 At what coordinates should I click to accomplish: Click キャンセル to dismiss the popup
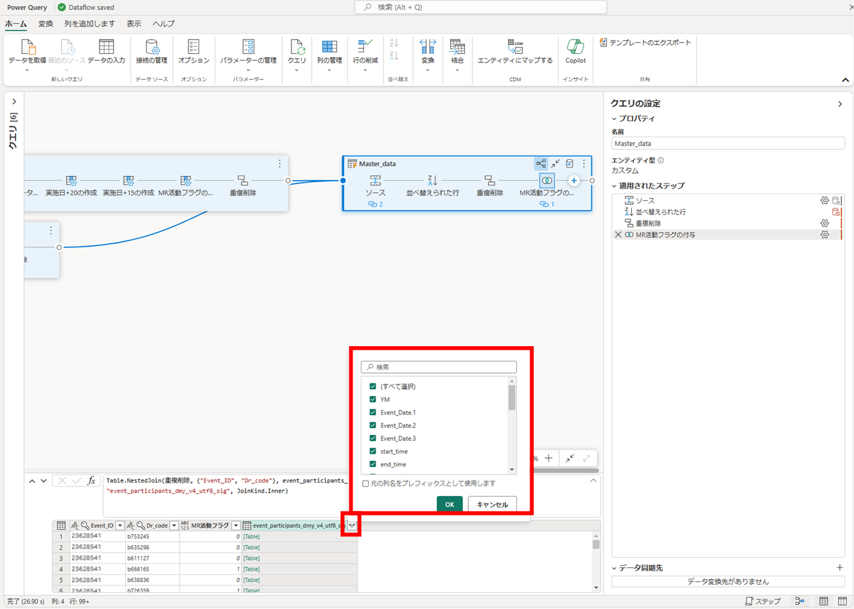click(493, 505)
